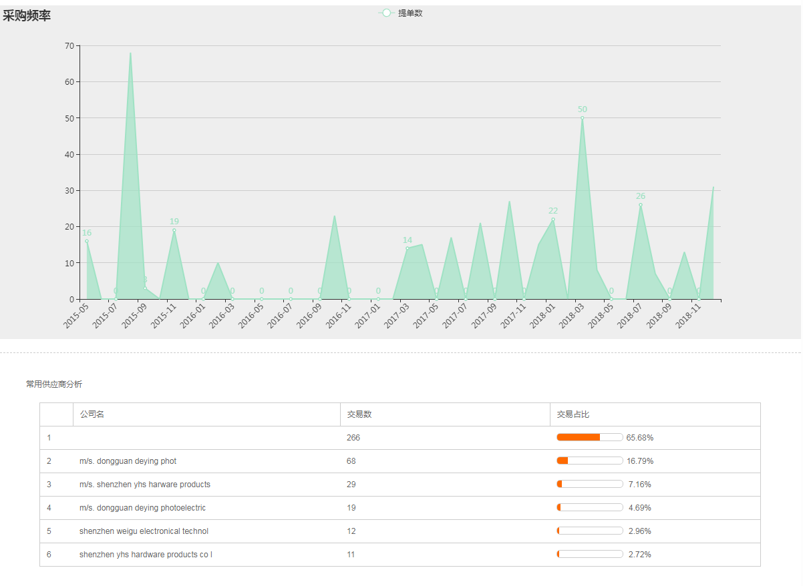Image resolution: width=803 pixels, height=586 pixels.
Task: Click the transaction count 68
Action: pos(351,461)
